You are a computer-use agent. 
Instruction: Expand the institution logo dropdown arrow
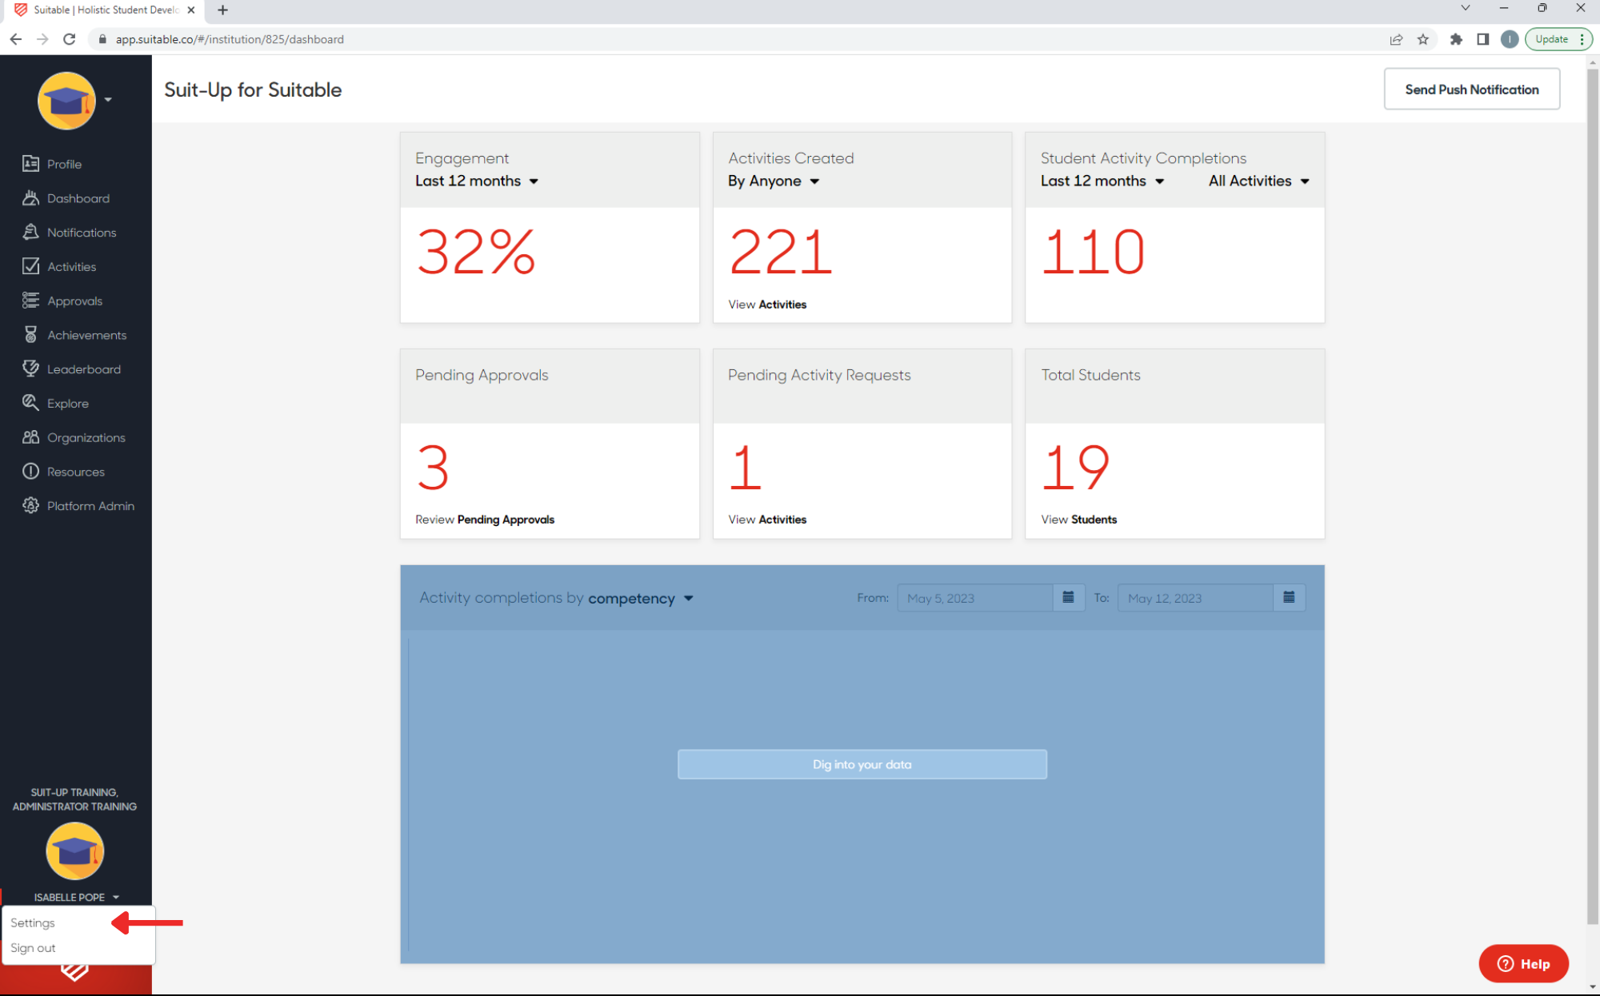[108, 100]
